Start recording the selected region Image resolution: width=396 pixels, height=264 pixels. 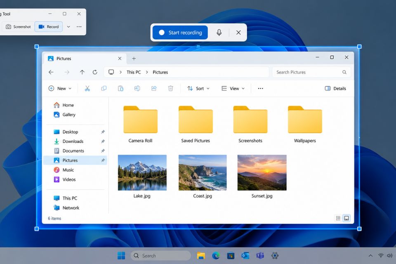[180, 32]
